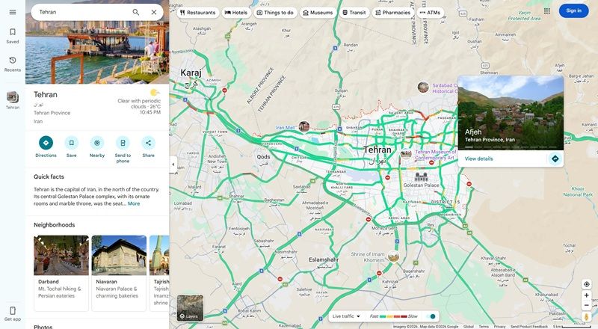This screenshot has height=329, width=598.
Task: Select Sa'dabad Historical Complex marker
Action: pyautogui.click(x=423, y=87)
